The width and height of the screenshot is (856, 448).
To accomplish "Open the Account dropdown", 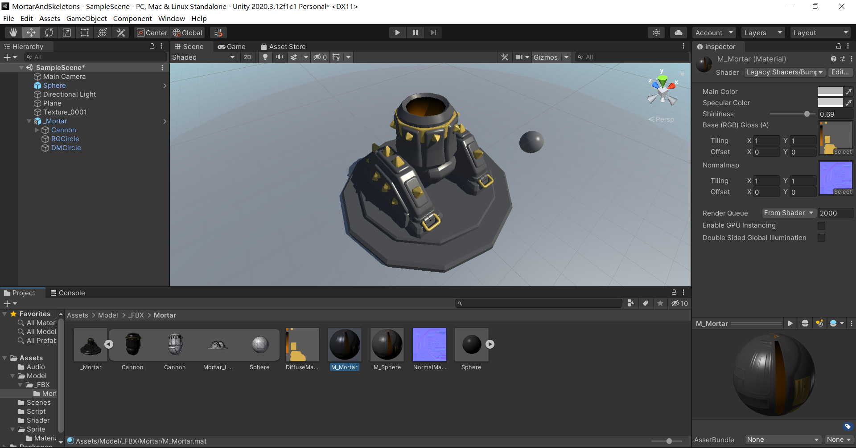I will [x=715, y=33].
